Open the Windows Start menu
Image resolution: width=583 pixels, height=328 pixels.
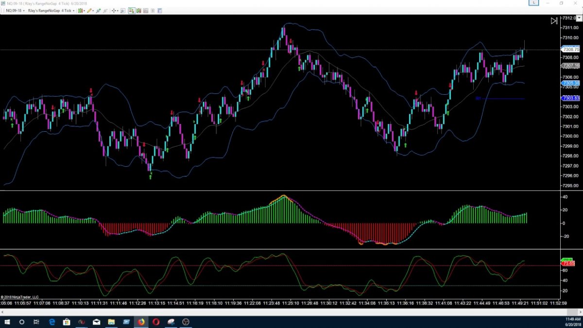7,322
